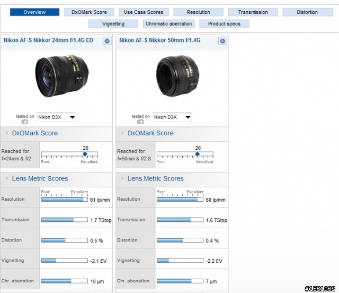Click the DxOMark score marker showing 26
This screenshot has width=339, height=293.
[197, 154]
